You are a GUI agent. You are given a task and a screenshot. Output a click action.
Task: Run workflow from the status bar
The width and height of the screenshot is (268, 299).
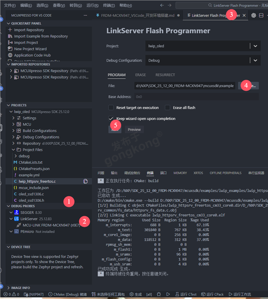(x=240, y=294)
